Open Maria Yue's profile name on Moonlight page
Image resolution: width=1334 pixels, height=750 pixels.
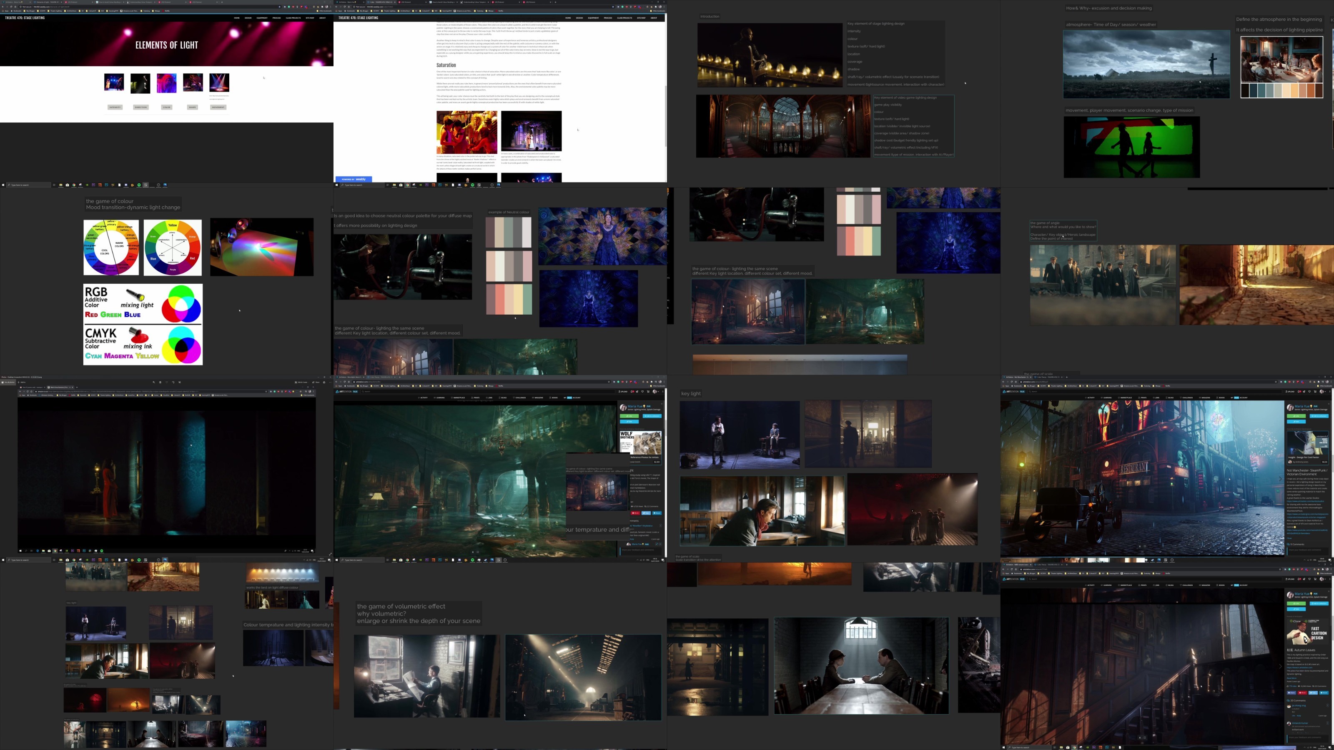pos(634,406)
